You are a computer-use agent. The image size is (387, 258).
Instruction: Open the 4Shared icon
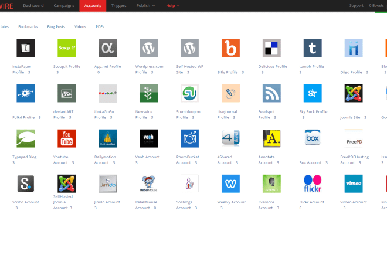pos(230,138)
